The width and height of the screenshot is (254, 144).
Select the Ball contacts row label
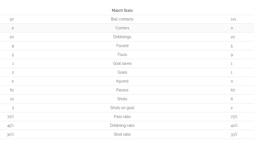pyautogui.click(x=122, y=19)
